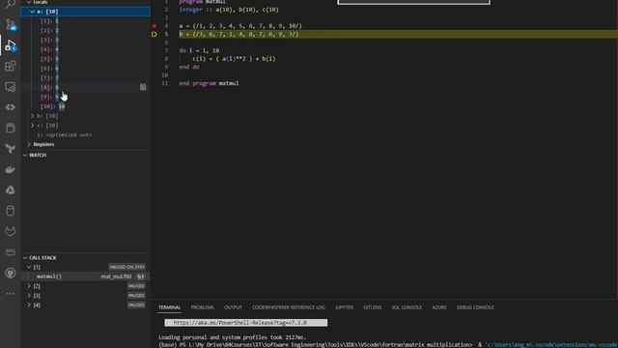Image resolution: width=618 pixels, height=348 pixels.
Task: Open the Extensions view
Action: (x=11, y=66)
